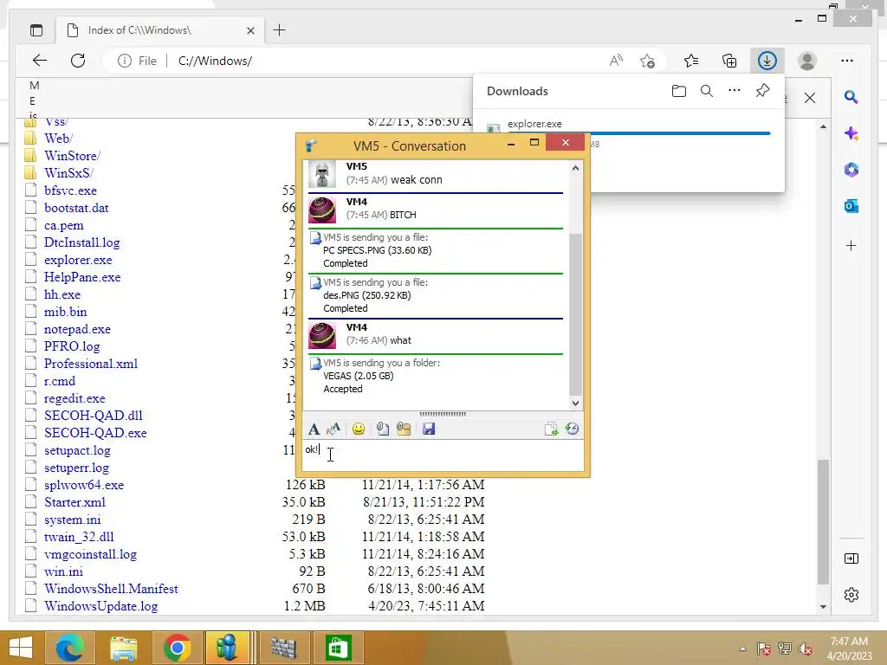
Task: Open message history clock icon
Action: [x=572, y=429]
